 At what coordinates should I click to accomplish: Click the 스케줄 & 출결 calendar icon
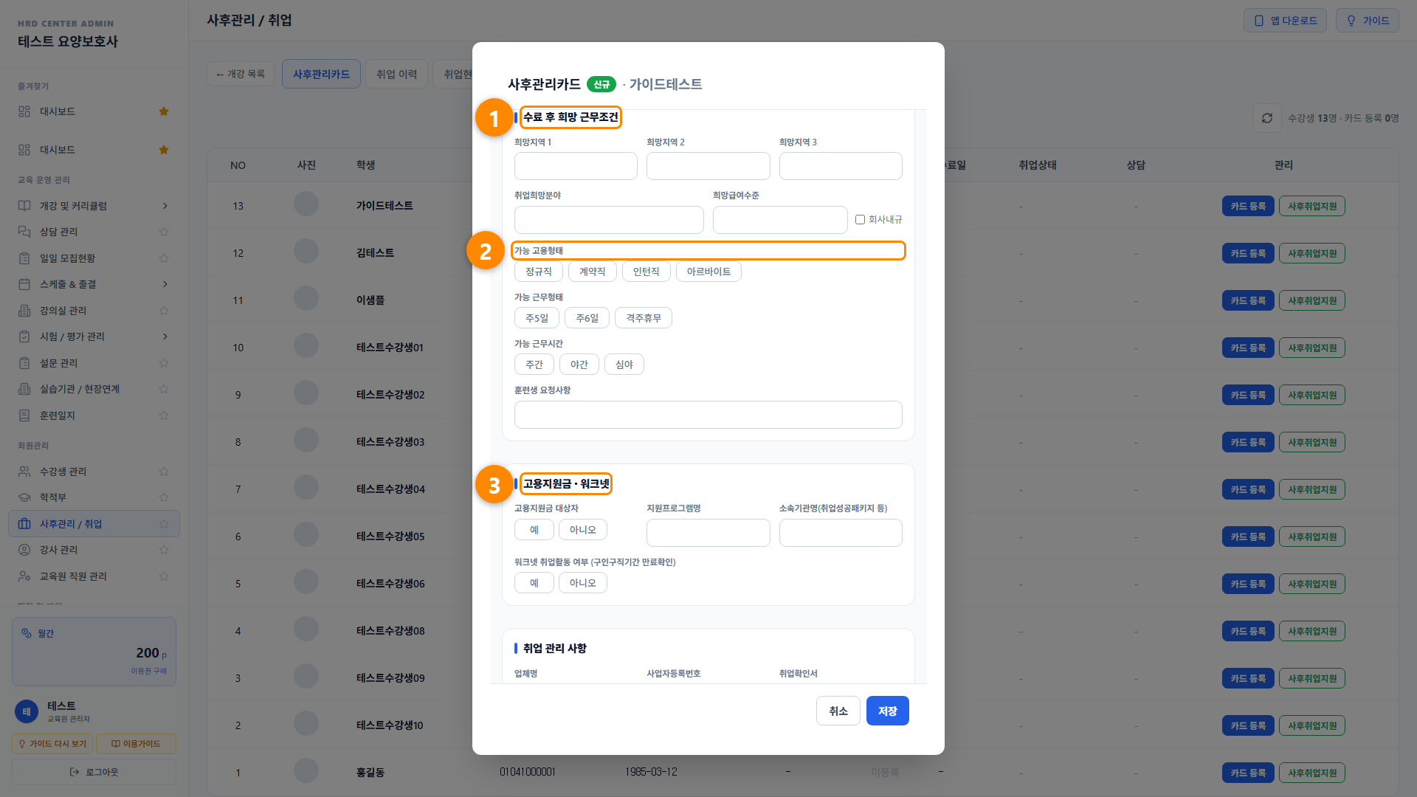click(24, 284)
